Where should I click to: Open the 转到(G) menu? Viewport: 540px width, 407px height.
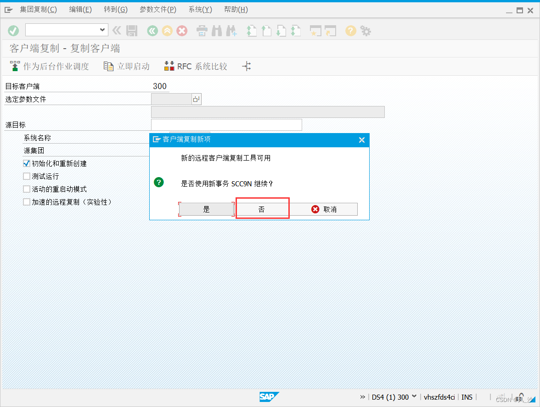(x=116, y=10)
